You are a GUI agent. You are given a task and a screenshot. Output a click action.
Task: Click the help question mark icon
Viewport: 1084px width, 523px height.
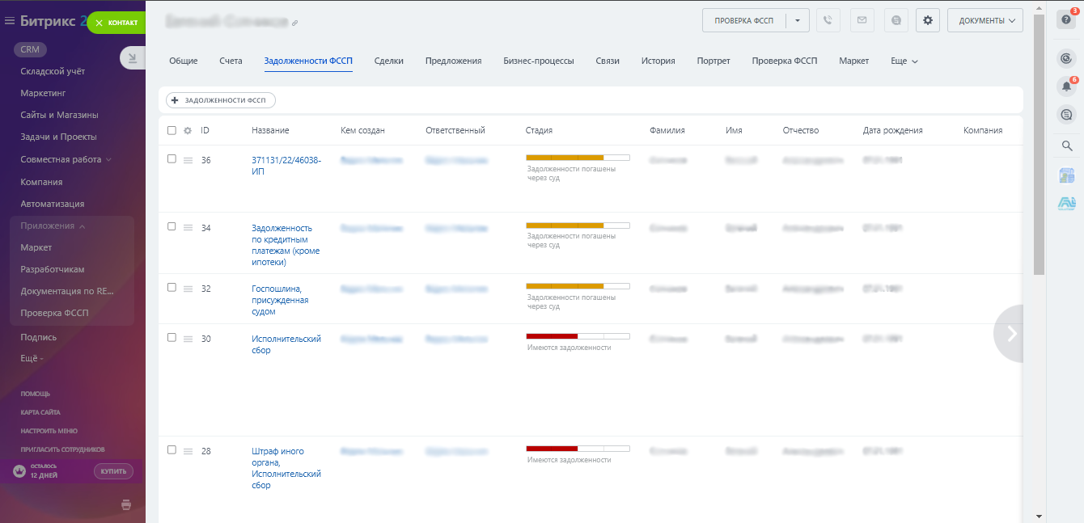click(x=1066, y=20)
